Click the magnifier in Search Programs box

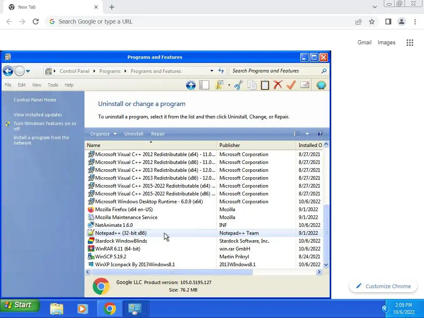point(324,71)
